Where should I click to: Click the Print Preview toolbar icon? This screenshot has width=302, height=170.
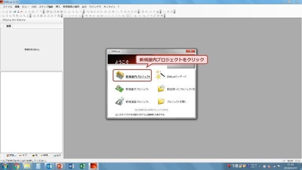18,11
